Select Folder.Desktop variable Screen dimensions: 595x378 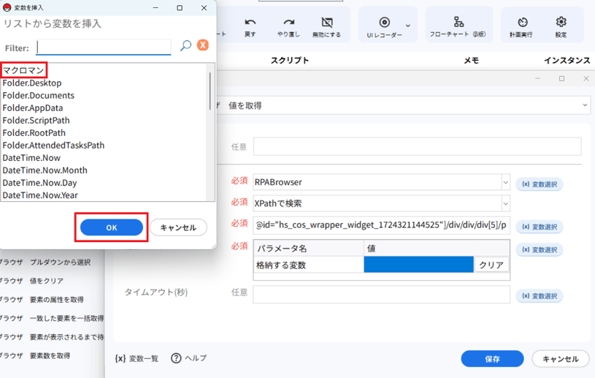click(x=32, y=83)
